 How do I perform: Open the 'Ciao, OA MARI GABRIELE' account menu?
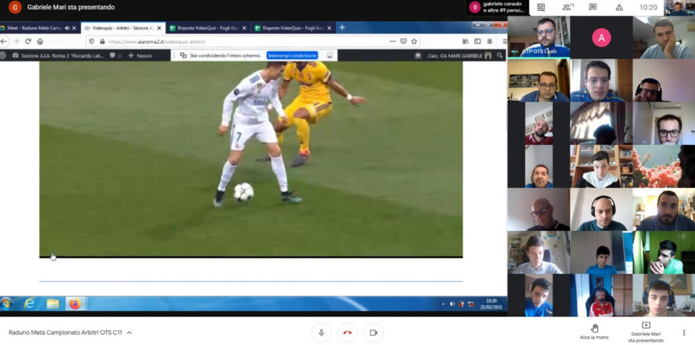point(459,56)
